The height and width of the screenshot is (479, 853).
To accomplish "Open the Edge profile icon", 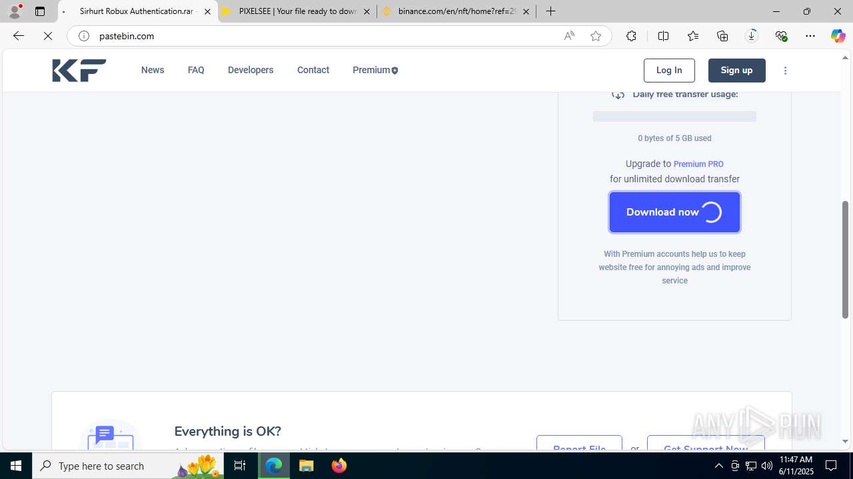I will 15,11.
